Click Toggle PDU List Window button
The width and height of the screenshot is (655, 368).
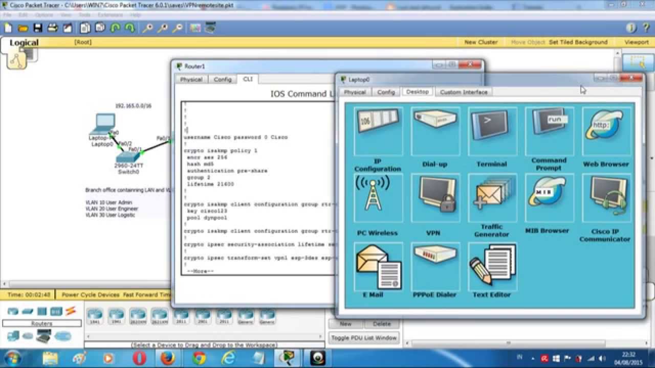364,338
